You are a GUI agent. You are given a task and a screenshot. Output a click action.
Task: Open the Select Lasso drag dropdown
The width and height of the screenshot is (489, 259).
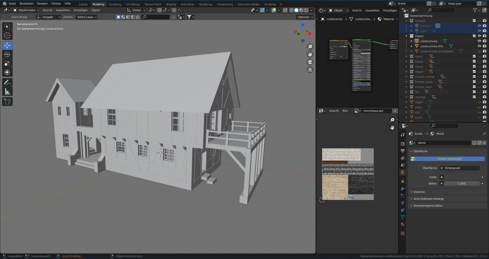point(87,17)
